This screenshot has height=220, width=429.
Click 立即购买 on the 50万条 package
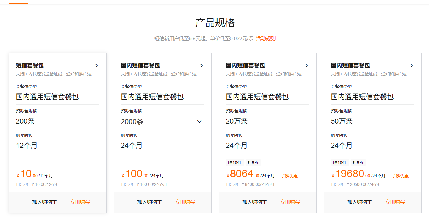click(x=395, y=202)
